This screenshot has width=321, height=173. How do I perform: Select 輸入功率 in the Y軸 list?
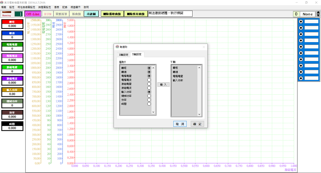[177, 80]
